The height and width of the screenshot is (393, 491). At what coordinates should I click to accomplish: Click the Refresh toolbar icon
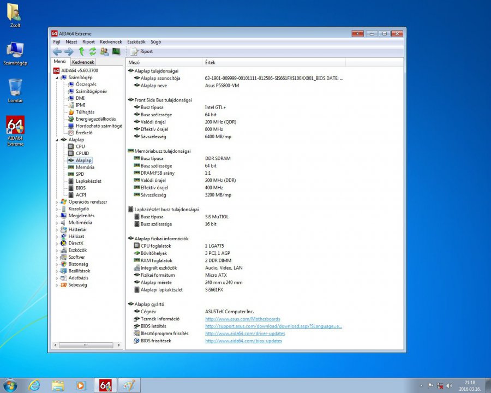pos(93,51)
